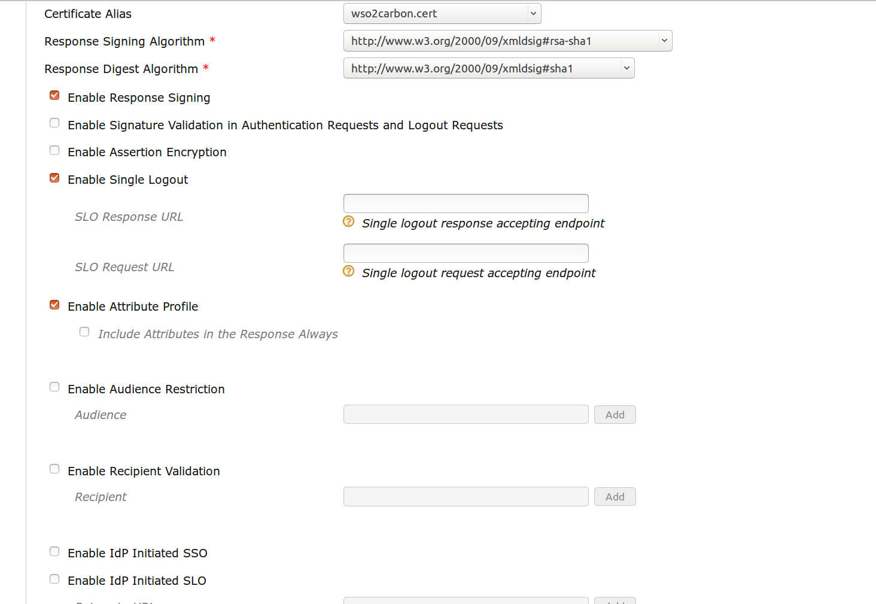The width and height of the screenshot is (876, 604).
Task: Disable the Enable Single Logout checkbox
Action: coord(54,178)
